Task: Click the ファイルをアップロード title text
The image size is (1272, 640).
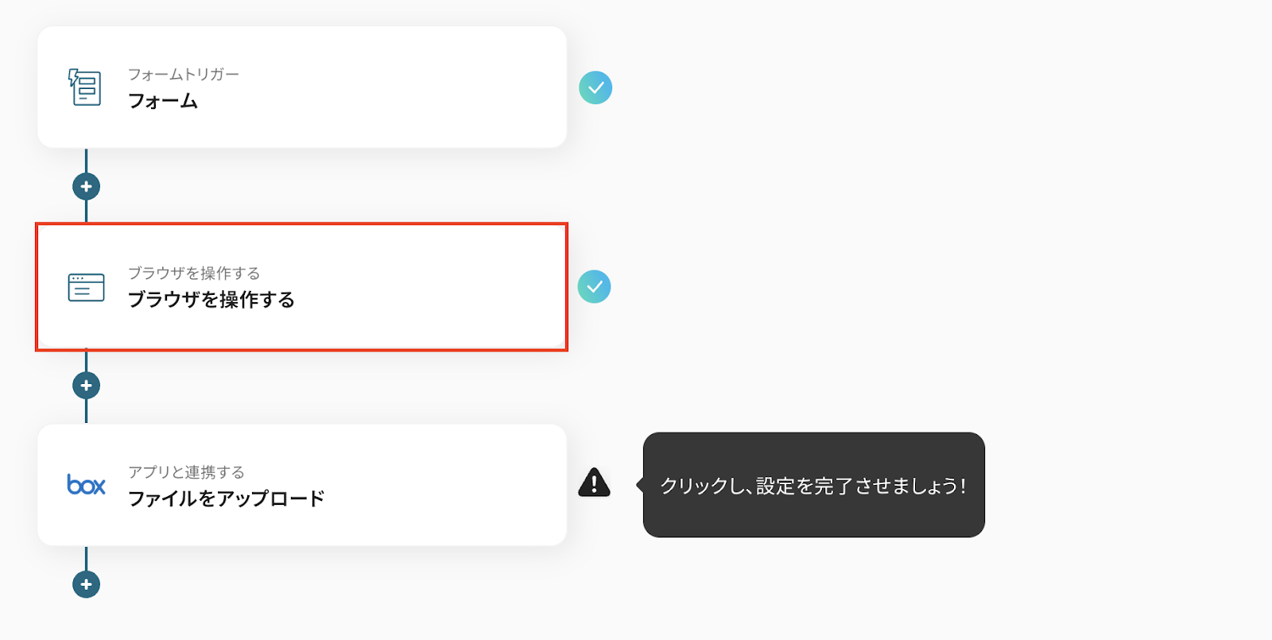Action: tap(227, 498)
